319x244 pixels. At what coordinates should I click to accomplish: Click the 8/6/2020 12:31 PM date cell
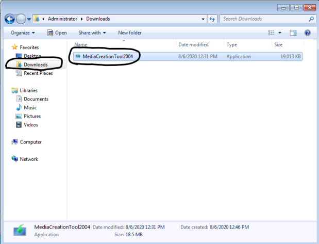pos(197,56)
